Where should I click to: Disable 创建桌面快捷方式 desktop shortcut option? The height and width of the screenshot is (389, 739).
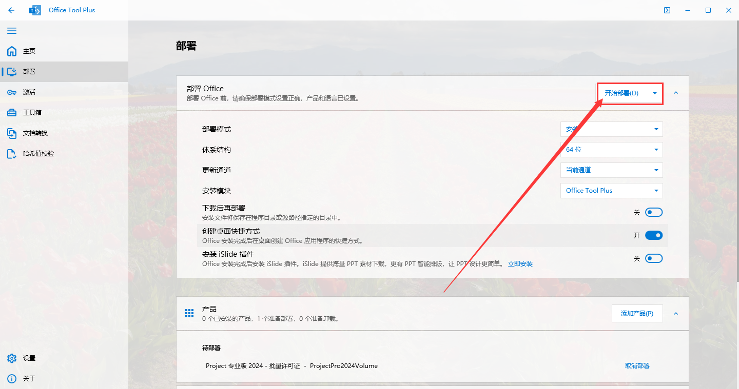[x=654, y=235]
